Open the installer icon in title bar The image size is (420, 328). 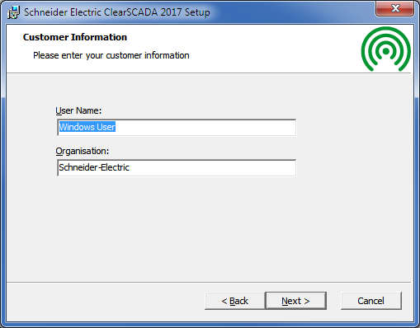click(13, 12)
